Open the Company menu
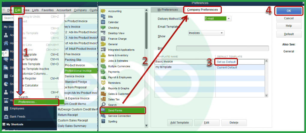306x133 pixels. pyautogui.click(x=80, y=10)
